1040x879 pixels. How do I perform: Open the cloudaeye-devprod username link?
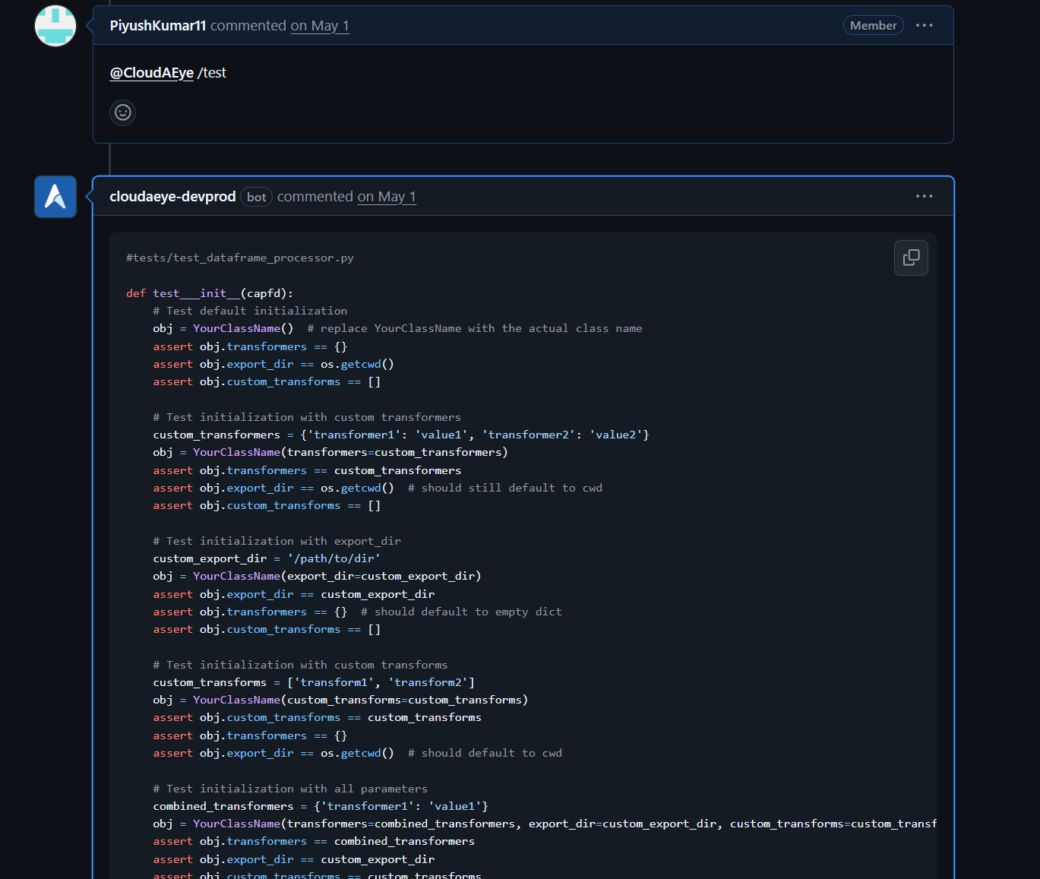[x=172, y=196]
